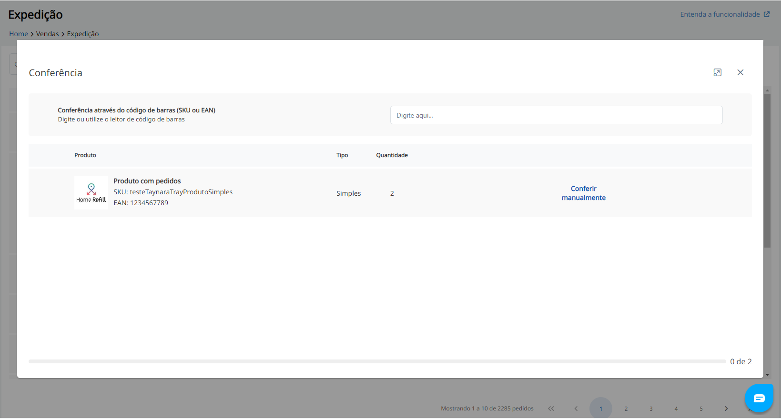
Task: Open the chat support bubble
Action: (759, 398)
